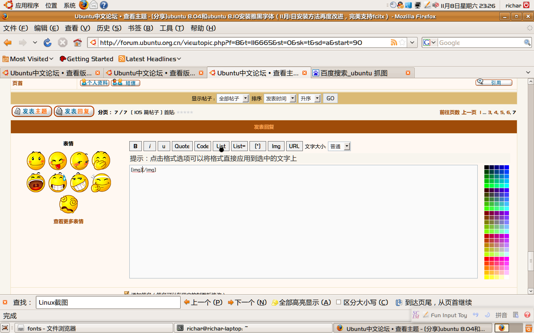534x333 pixels.
Task: Pick the black color swatch at top
Action: tap(487, 167)
